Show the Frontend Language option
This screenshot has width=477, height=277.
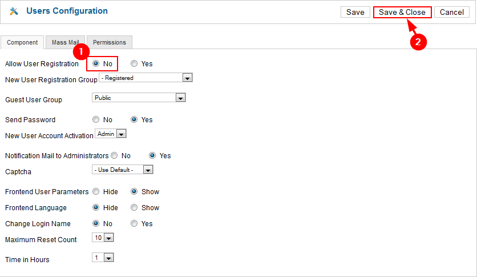(x=134, y=208)
